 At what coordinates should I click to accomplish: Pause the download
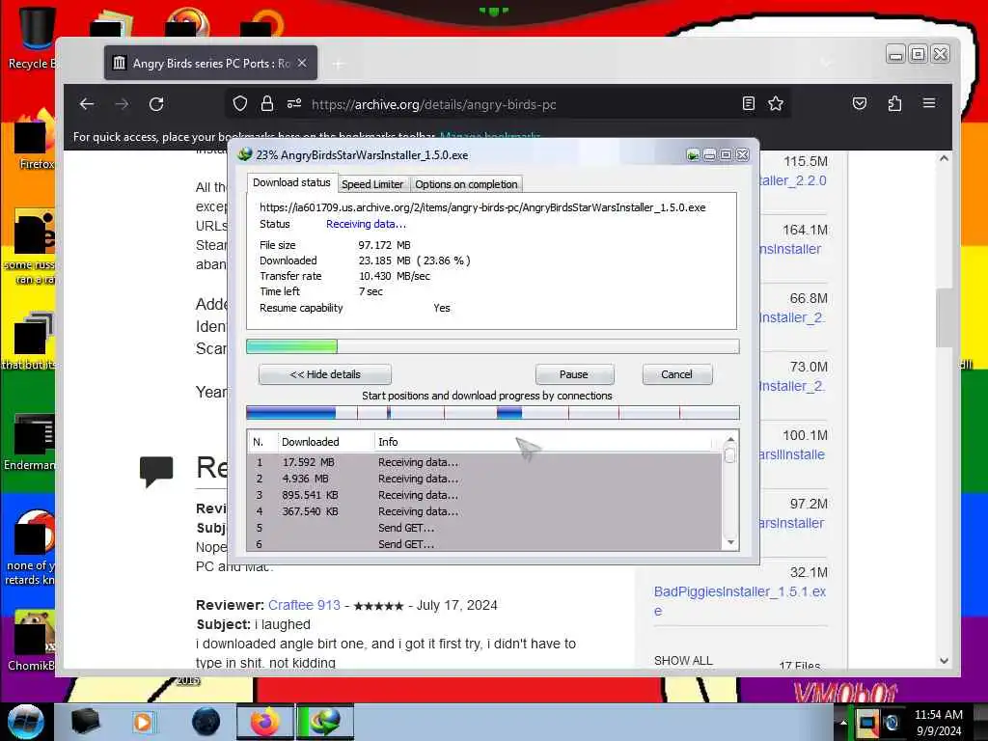pyautogui.click(x=574, y=374)
